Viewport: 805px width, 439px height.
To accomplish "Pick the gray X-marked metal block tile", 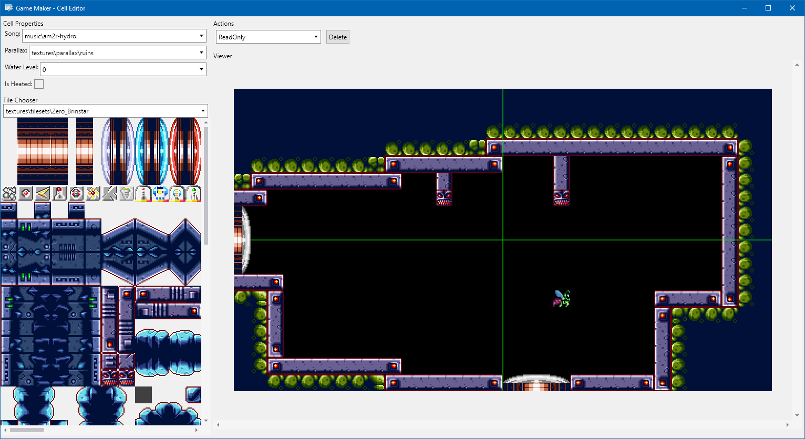I will [127, 361].
